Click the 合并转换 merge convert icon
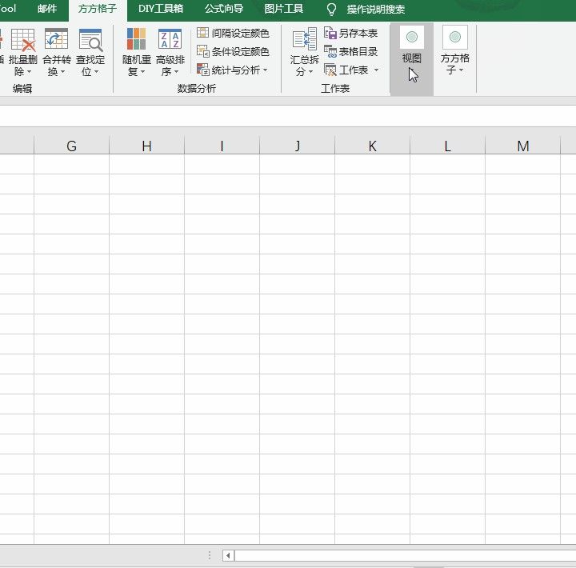Viewport: 576px width, 568px height. coord(56,39)
